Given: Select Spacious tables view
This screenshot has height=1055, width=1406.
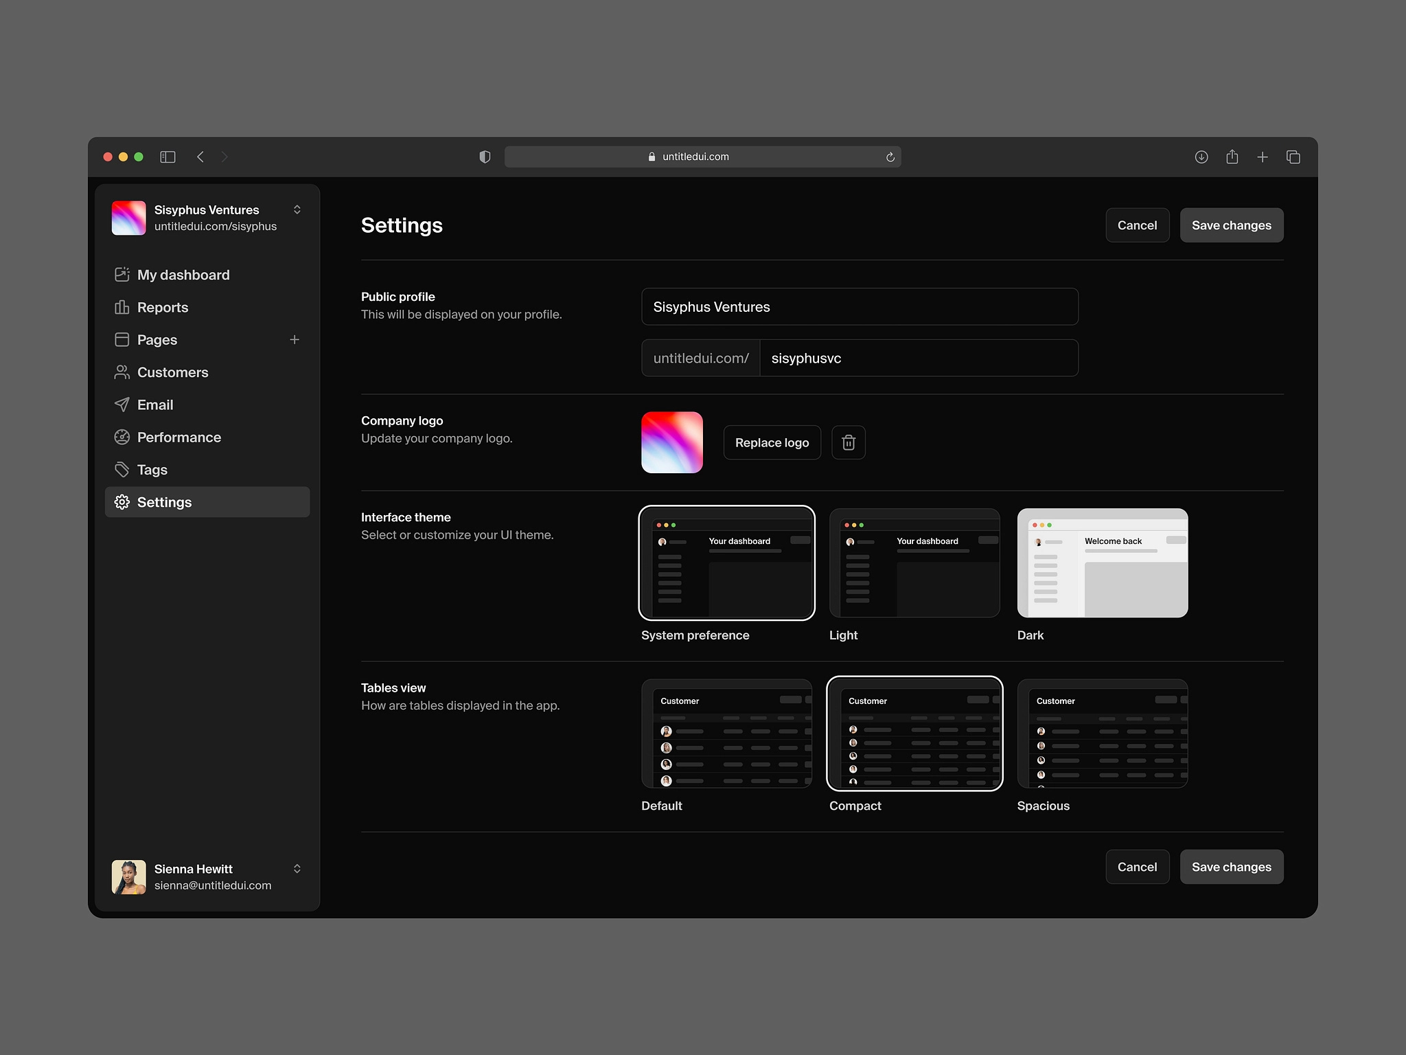Looking at the screenshot, I should point(1103,734).
